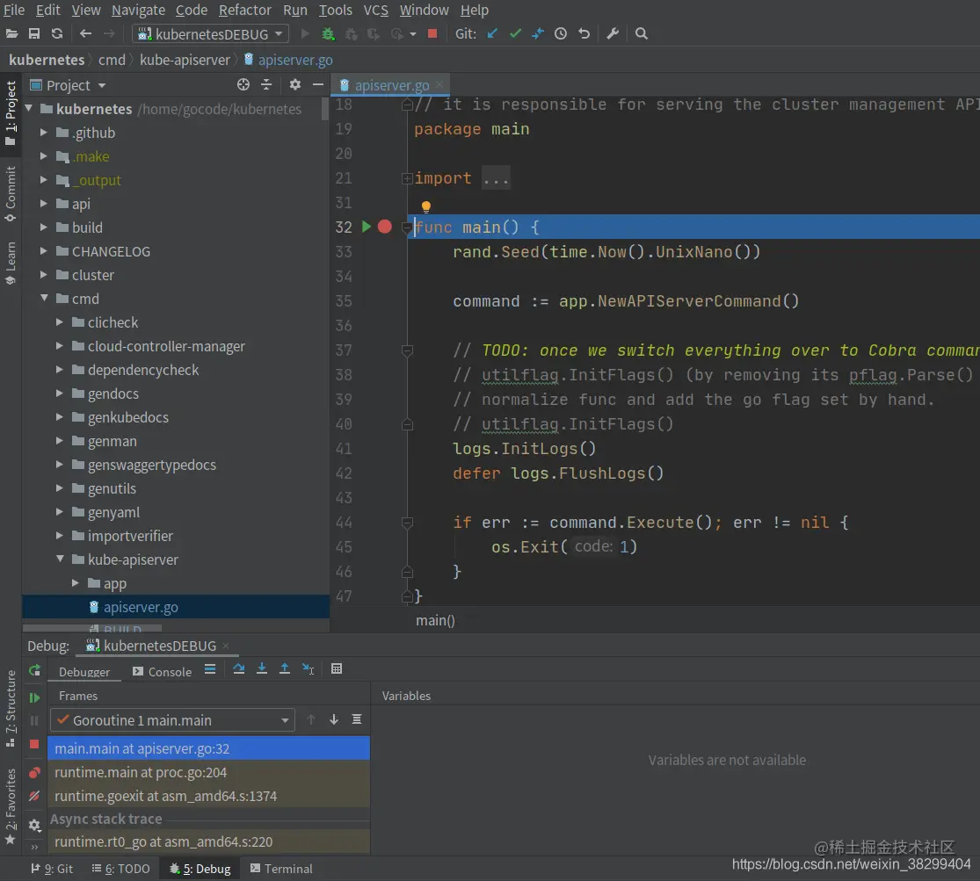Open the Terminal tool window button
The image size is (980, 881).
coord(281,869)
